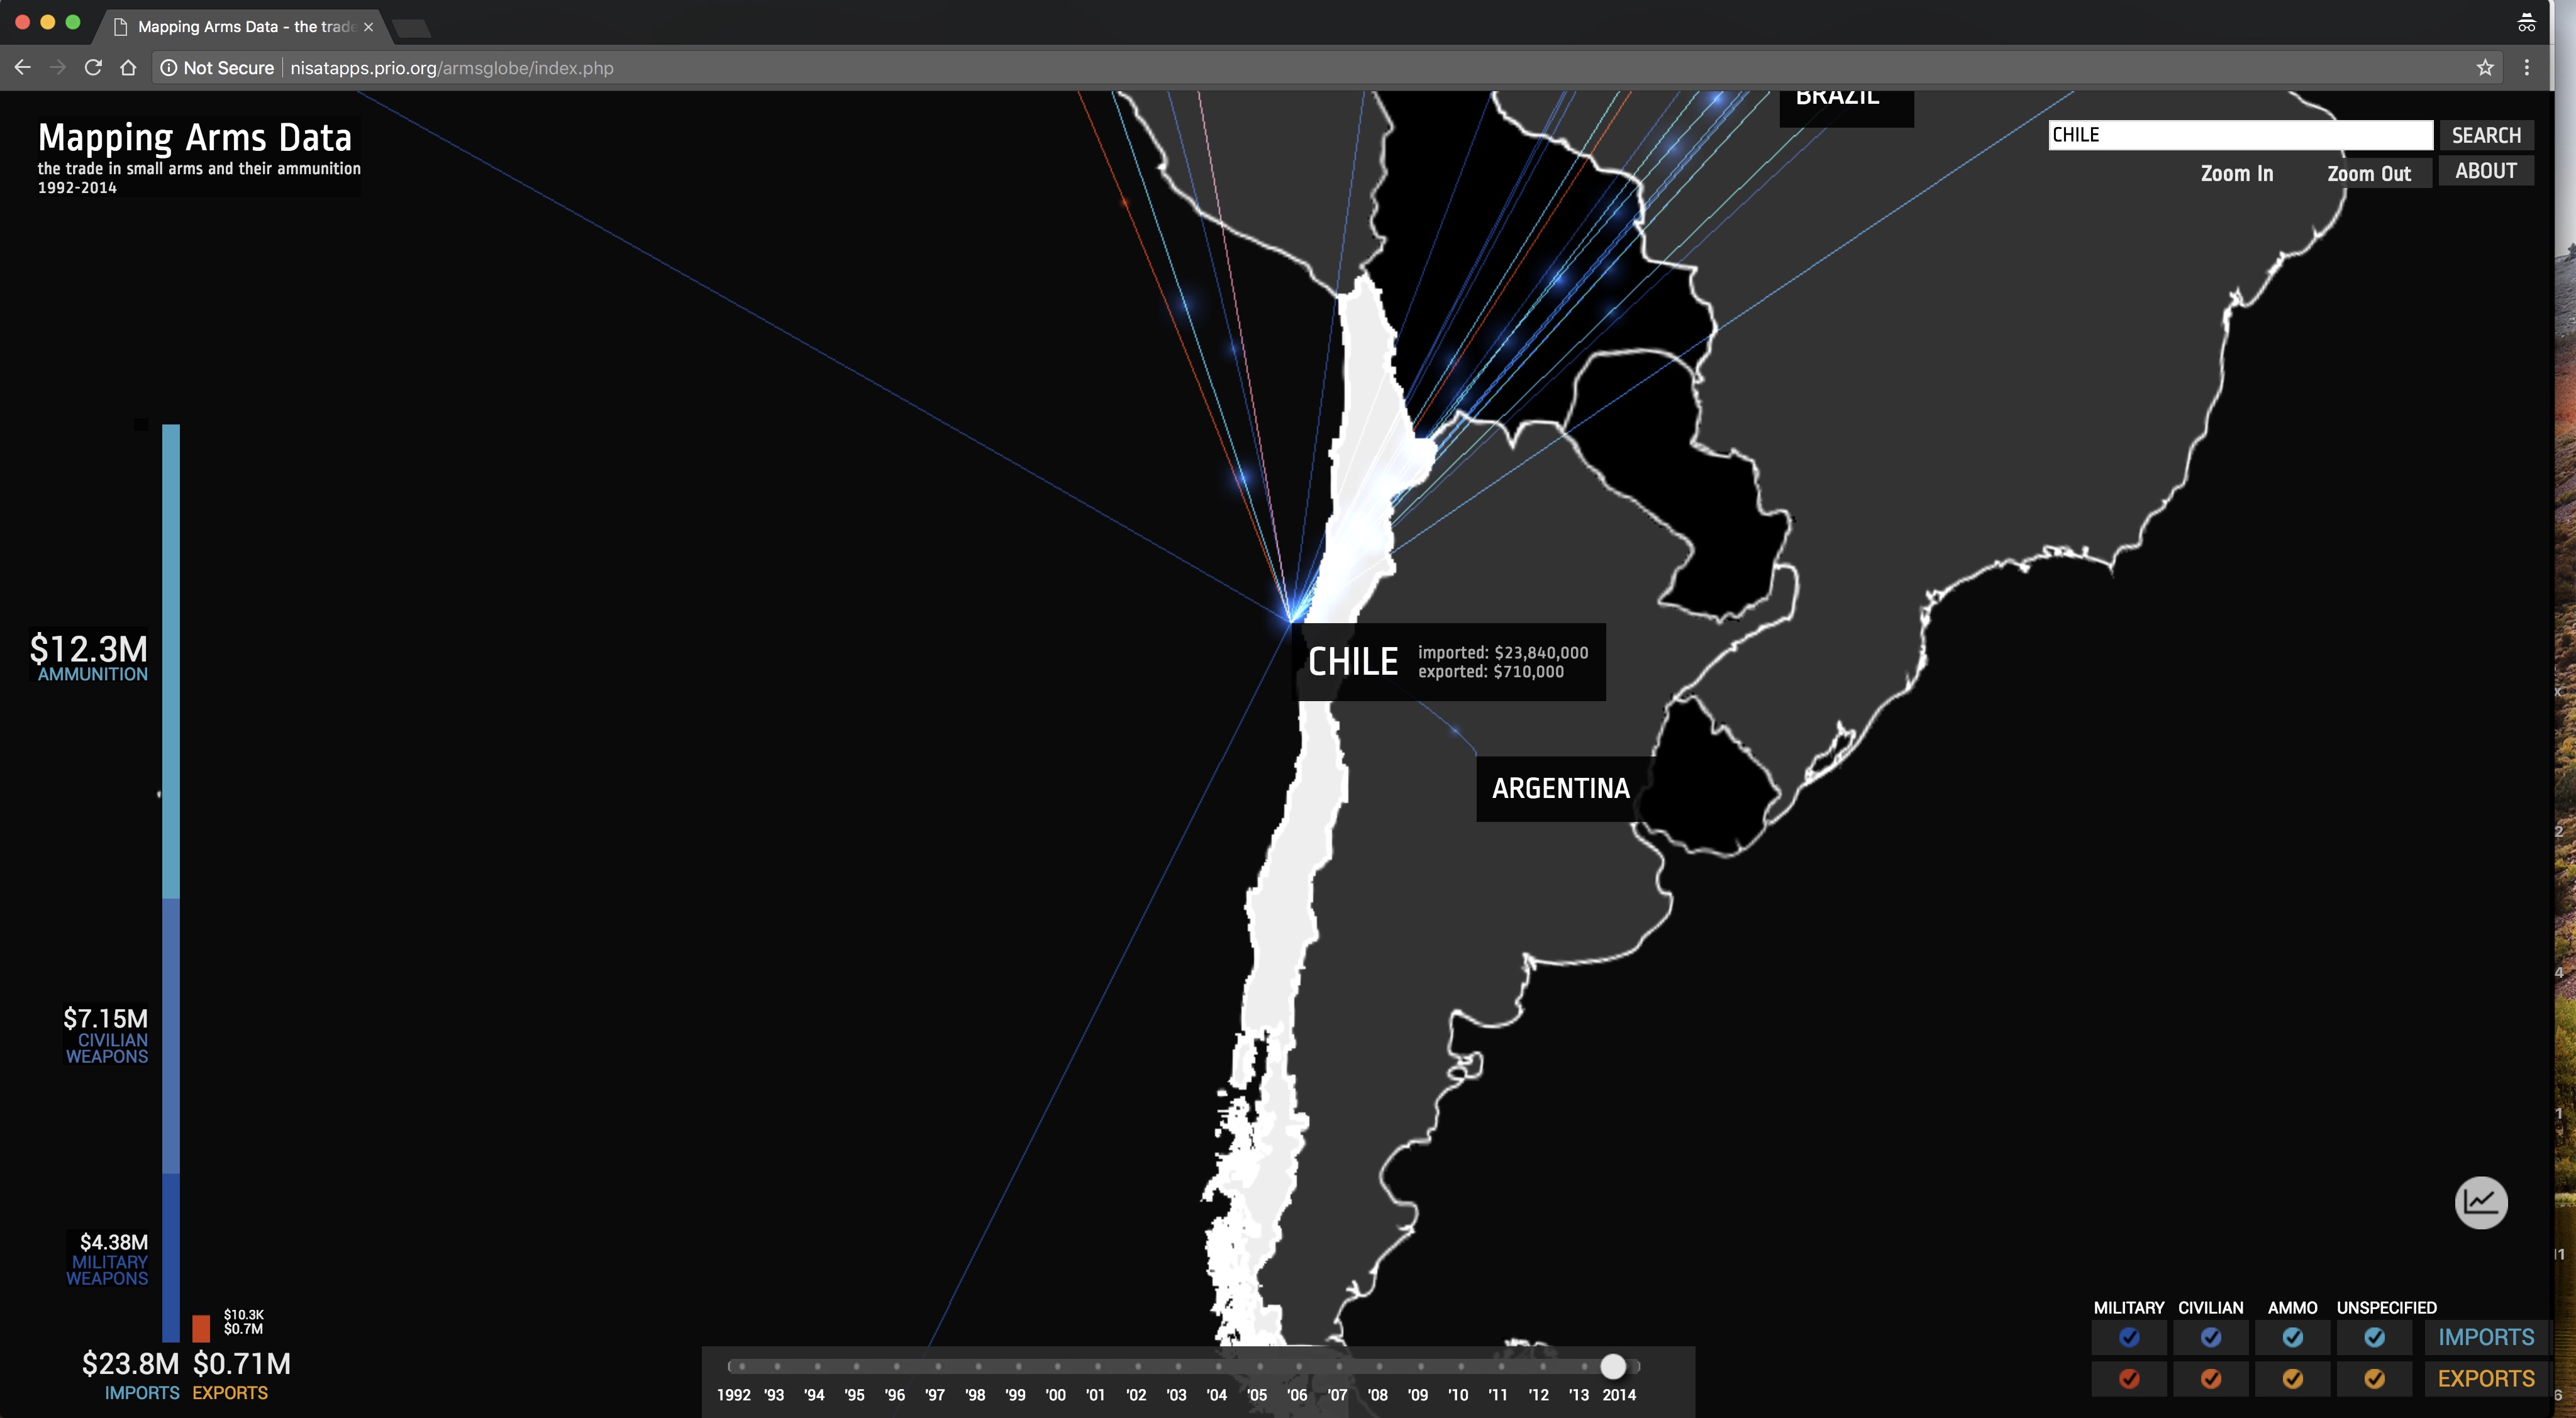Image resolution: width=2576 pixels, height=1418 pixels.
Task: Click ARGENTINA label on the map
Action: coord(1560,787)
